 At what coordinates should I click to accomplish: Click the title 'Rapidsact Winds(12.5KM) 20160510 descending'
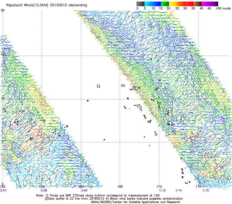pos(47,5)
